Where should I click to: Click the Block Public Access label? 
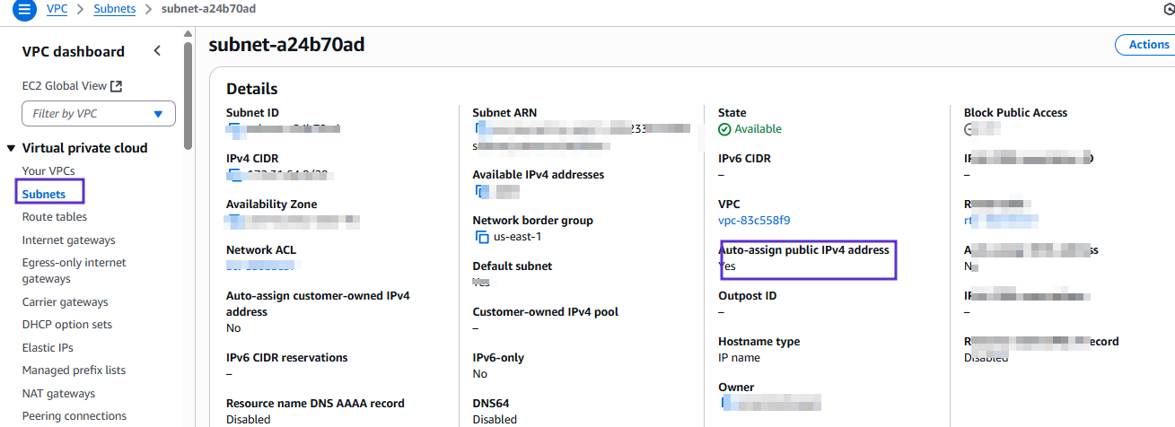pyautogui.click(x=1015, y=113)
